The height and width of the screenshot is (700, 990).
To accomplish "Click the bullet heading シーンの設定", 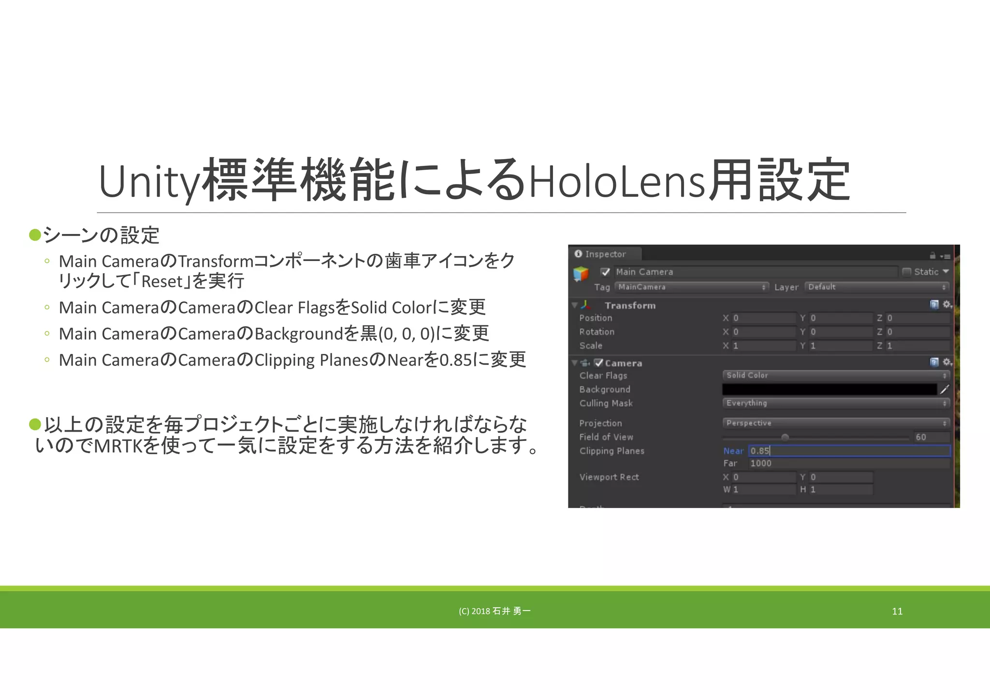I will coord(101,235).
